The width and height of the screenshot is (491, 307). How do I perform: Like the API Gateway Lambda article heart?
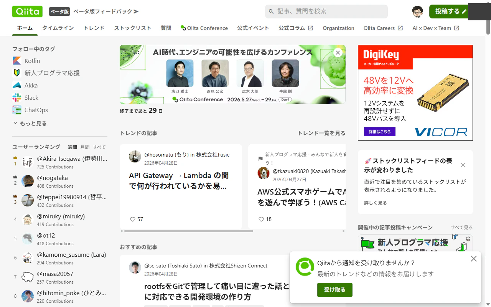coord(133,219)
